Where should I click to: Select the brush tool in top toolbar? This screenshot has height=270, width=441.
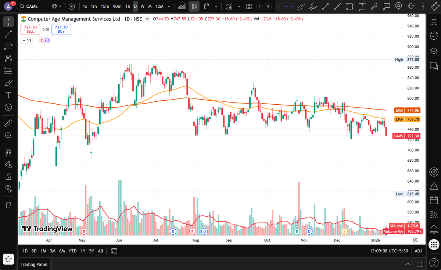tap(301, 6)
